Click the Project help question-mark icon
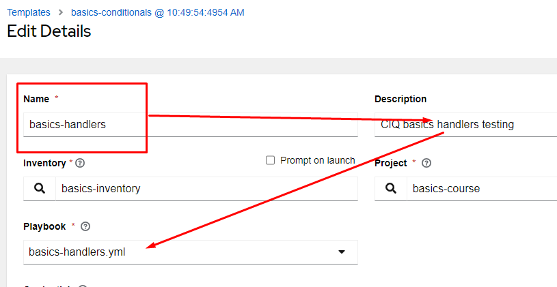Screen dimensions: 557x287 point(427,164)
